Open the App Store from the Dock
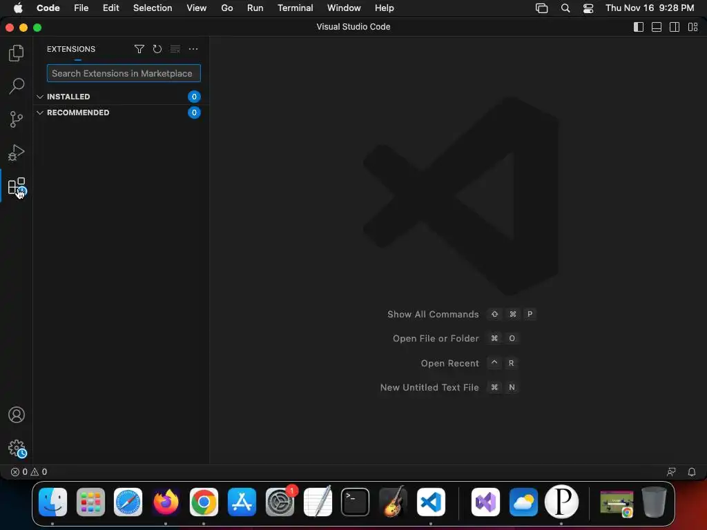The image size is (707, 530). (242, 502)
